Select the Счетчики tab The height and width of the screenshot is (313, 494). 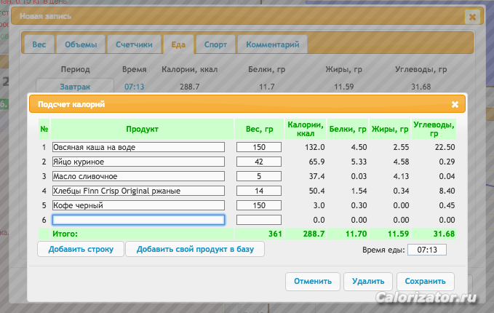(134, 44)
